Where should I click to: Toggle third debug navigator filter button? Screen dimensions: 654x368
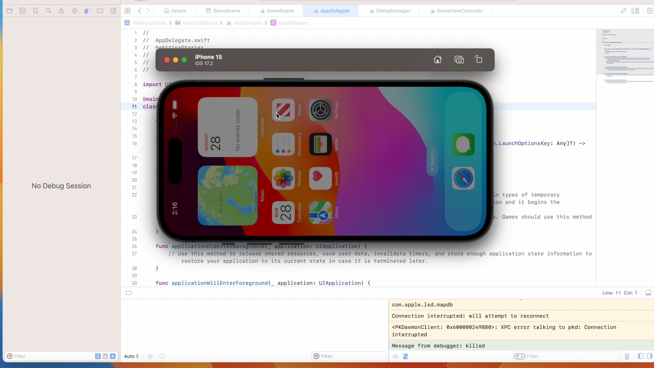point(113,356)
